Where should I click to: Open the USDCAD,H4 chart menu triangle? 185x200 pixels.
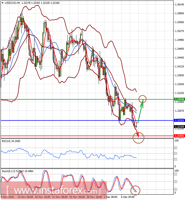click(x=3, y=3)
